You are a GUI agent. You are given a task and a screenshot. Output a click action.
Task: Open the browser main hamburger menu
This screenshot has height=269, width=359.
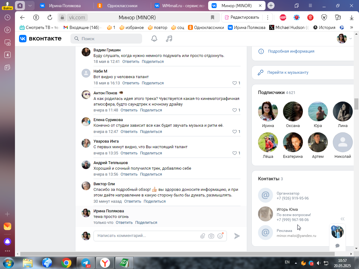tap(310, 6)
